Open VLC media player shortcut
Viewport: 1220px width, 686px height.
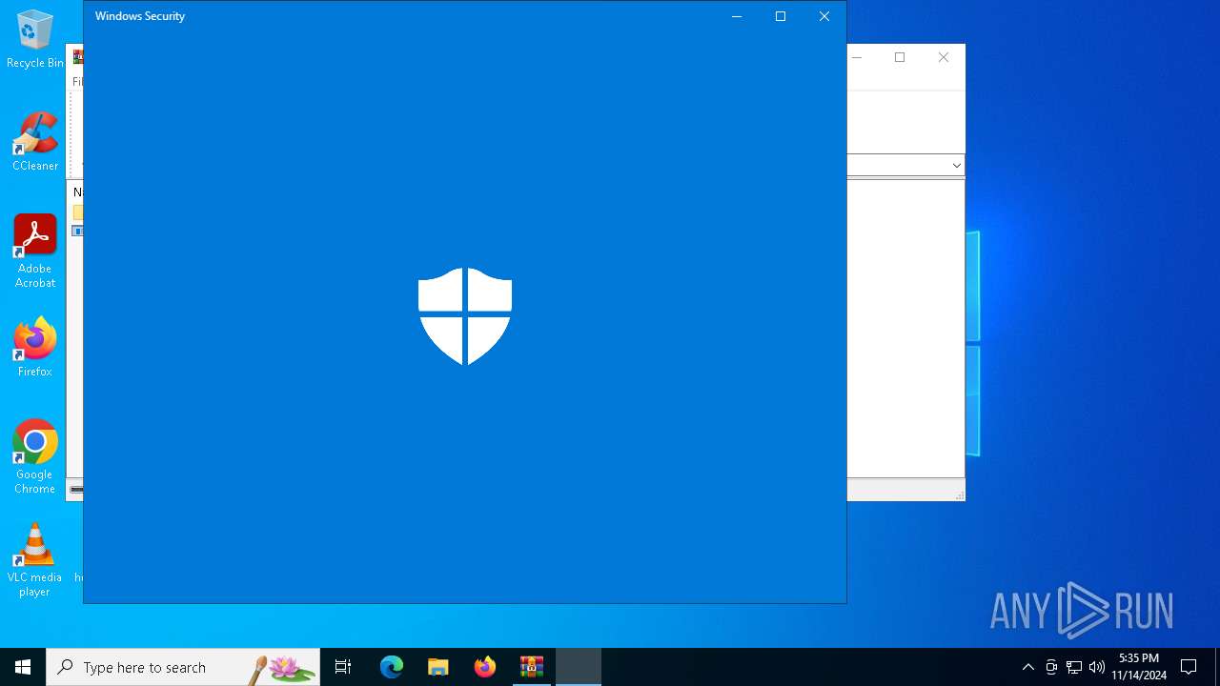click(35, 560)
